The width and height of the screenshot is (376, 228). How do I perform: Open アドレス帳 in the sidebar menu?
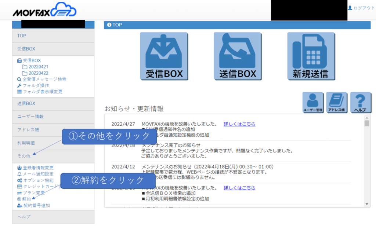53,130
